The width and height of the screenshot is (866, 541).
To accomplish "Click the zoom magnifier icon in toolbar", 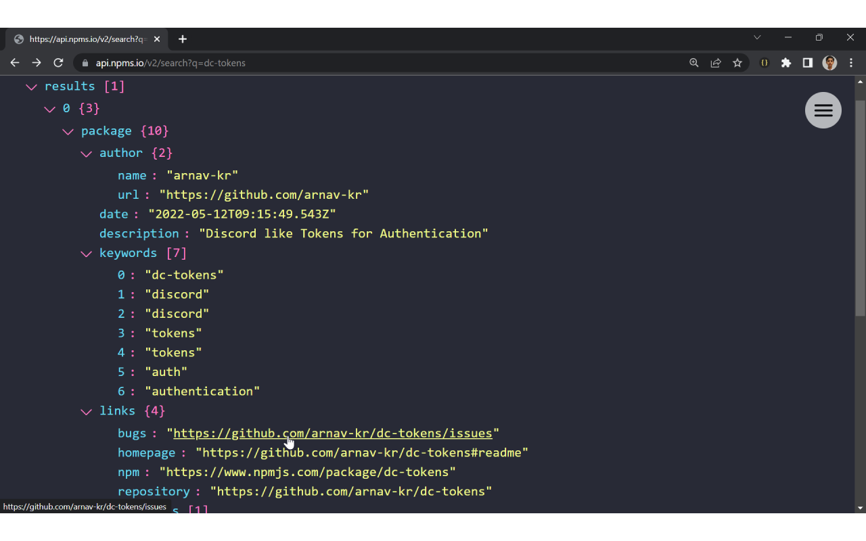I will 694,62.
